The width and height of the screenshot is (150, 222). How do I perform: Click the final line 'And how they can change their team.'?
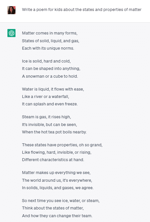57,216
